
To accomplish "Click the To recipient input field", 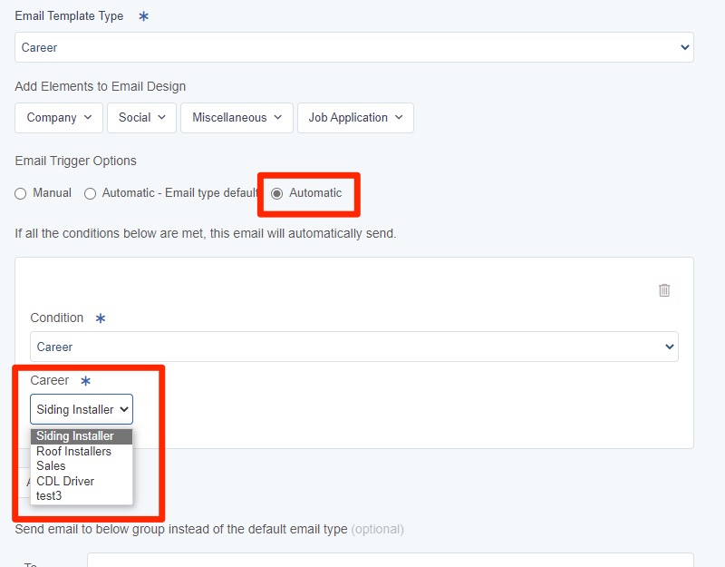I will pos(390,561).
